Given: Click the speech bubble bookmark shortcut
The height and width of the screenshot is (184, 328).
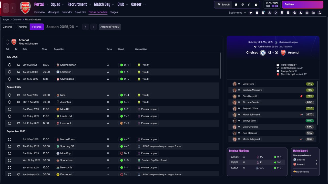Looking at the screenshot, I should click(x=251, y=13).
